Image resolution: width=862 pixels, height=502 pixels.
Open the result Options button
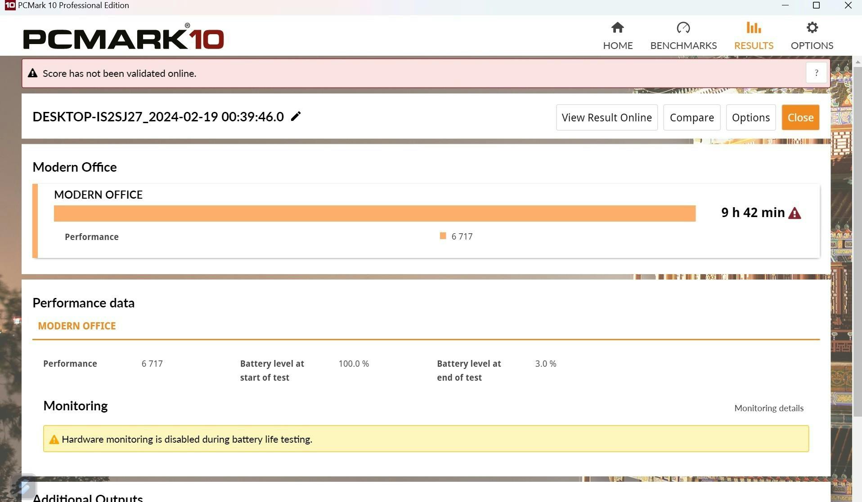[751, 117]
